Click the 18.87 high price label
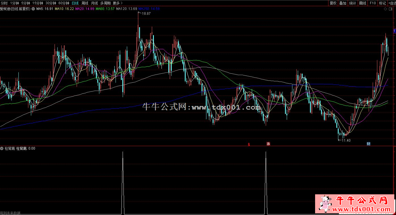The width and height of the screenshot is (396, 215). click(146, 14)
